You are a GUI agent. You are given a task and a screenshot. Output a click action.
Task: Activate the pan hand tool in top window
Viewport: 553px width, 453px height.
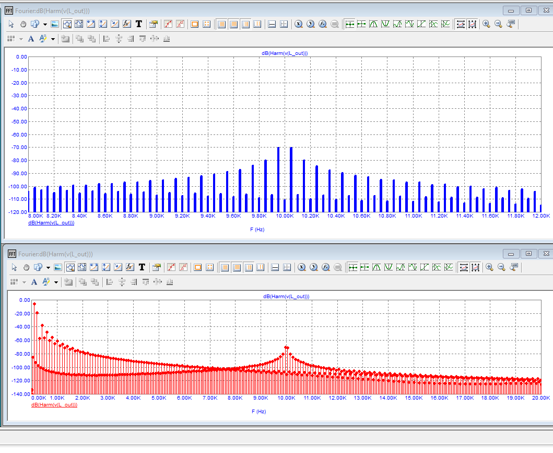point(23,24)
